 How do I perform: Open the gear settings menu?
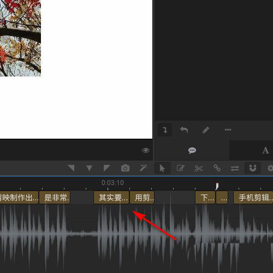270,168
